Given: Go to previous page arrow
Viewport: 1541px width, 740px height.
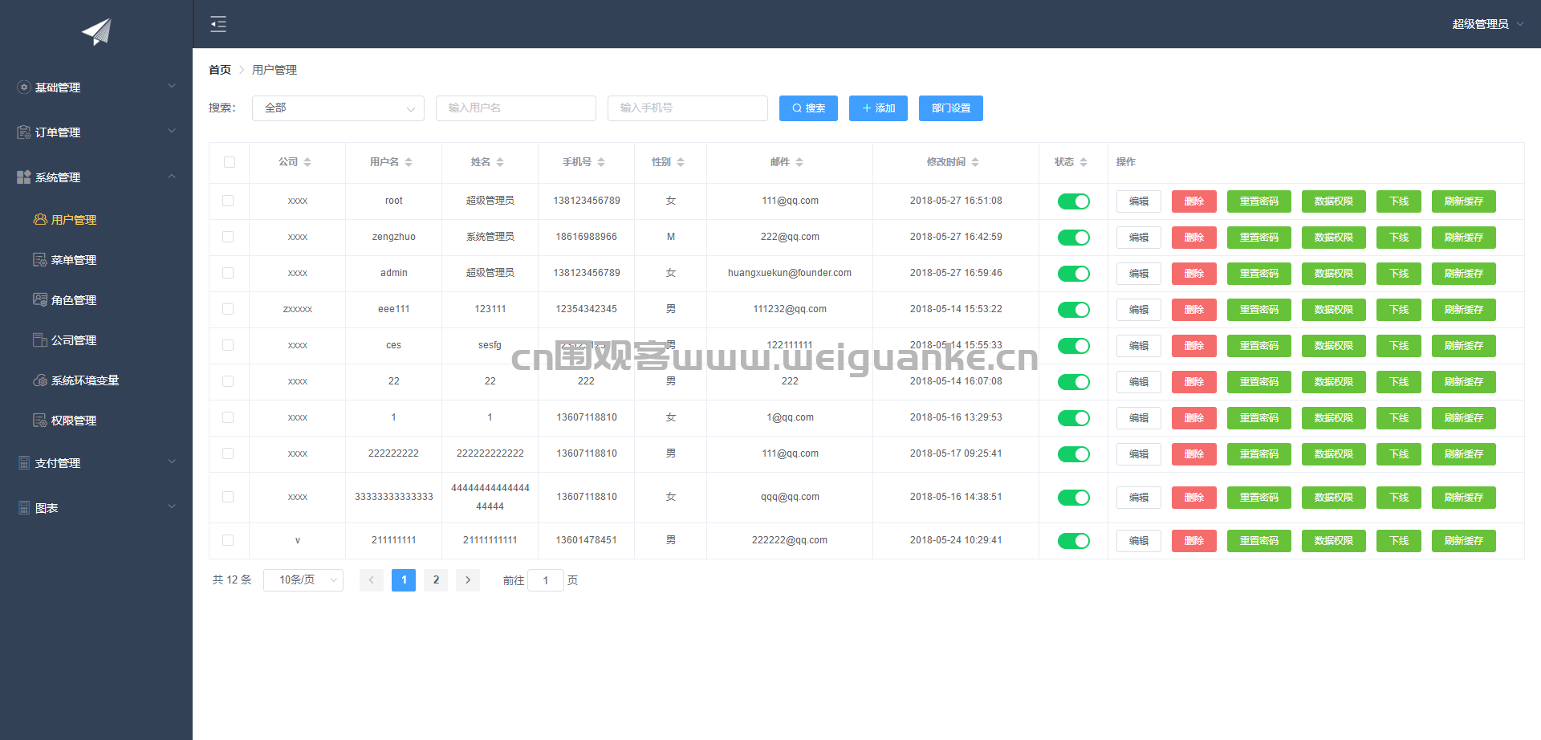Looking at the screenshot, I should [372, 579].
